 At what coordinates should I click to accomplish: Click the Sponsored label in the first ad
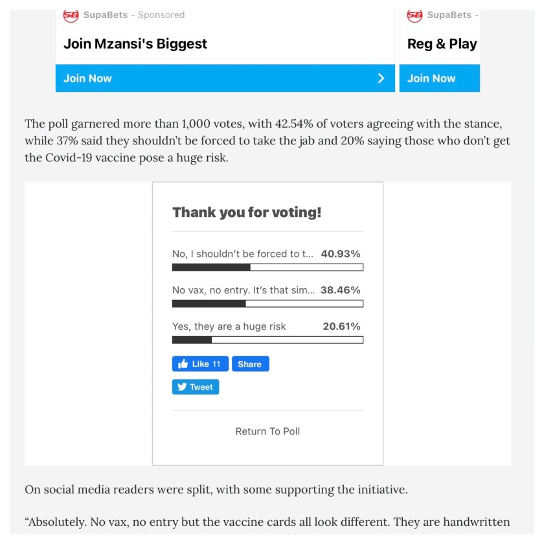(161, 15)
